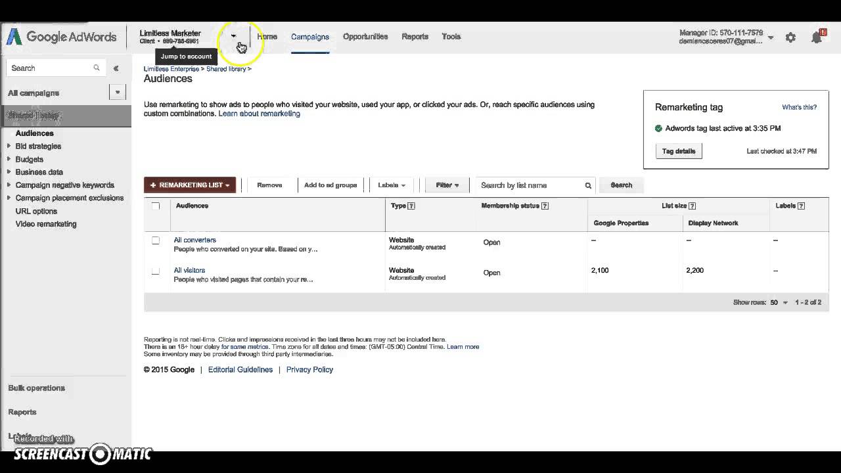Open Bulk operations in sidebar
The width and height of the screenshot is (841, 473).
tap(37, 388)
